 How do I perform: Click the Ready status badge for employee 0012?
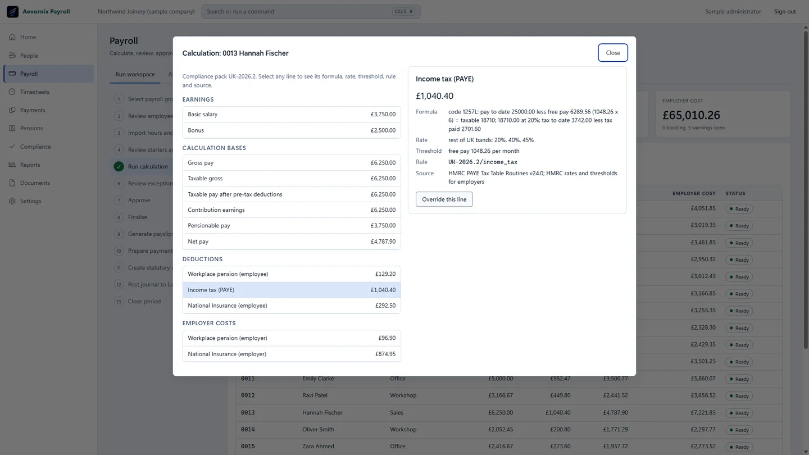click(739, 396)
